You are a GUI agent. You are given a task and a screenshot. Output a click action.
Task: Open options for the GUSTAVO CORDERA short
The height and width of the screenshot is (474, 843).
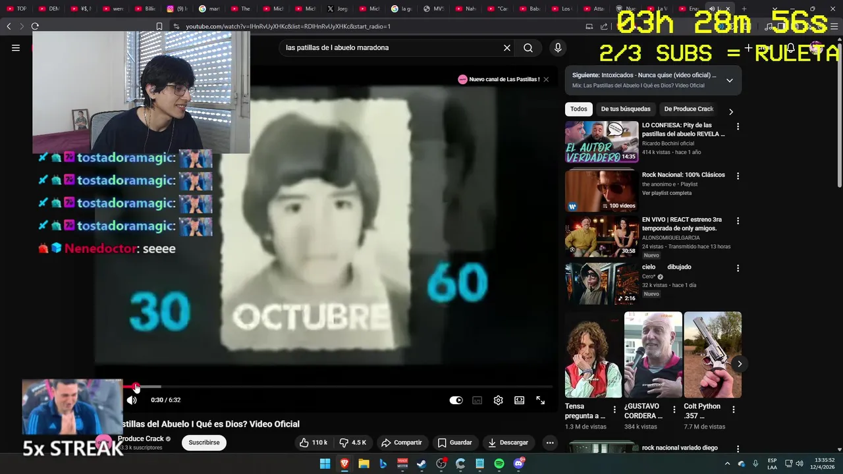674,409
